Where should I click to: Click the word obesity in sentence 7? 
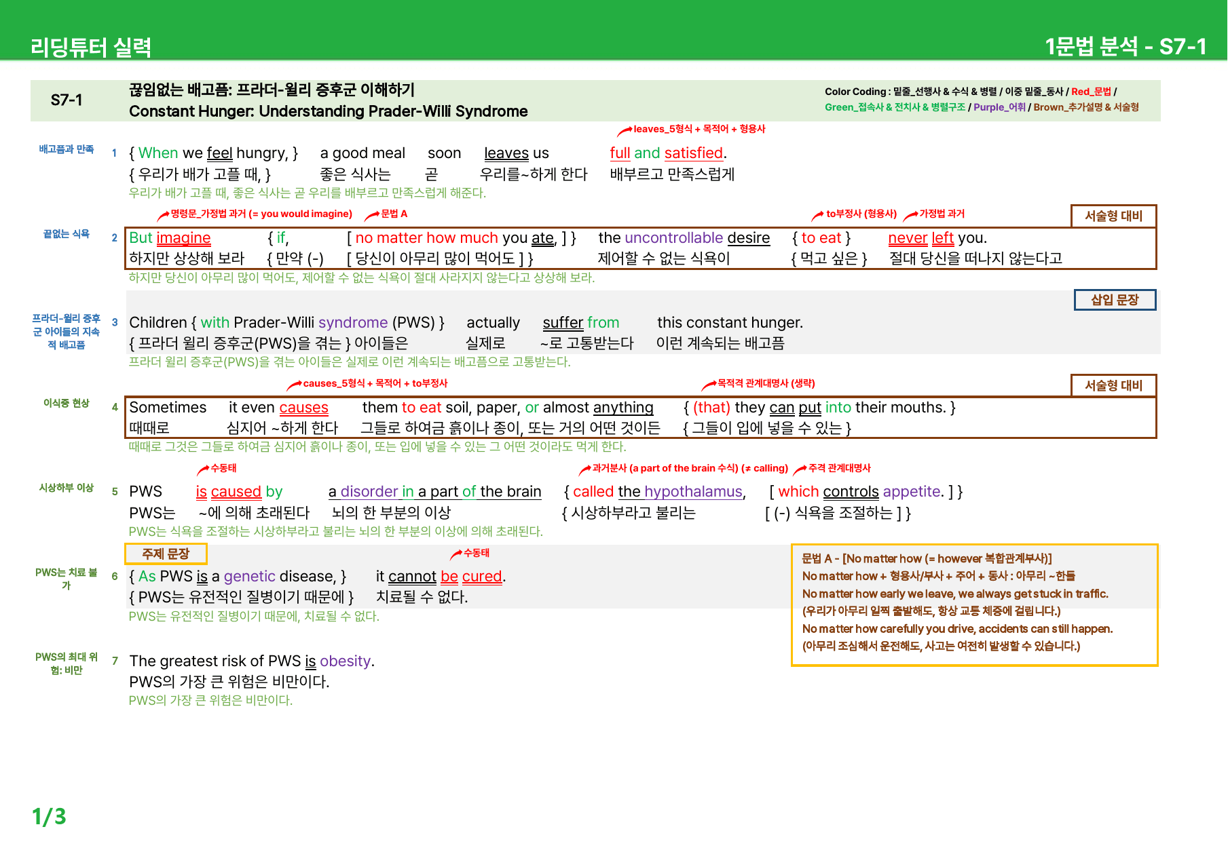346,661
